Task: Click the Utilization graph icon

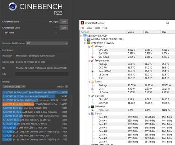Action: point(92,107)
